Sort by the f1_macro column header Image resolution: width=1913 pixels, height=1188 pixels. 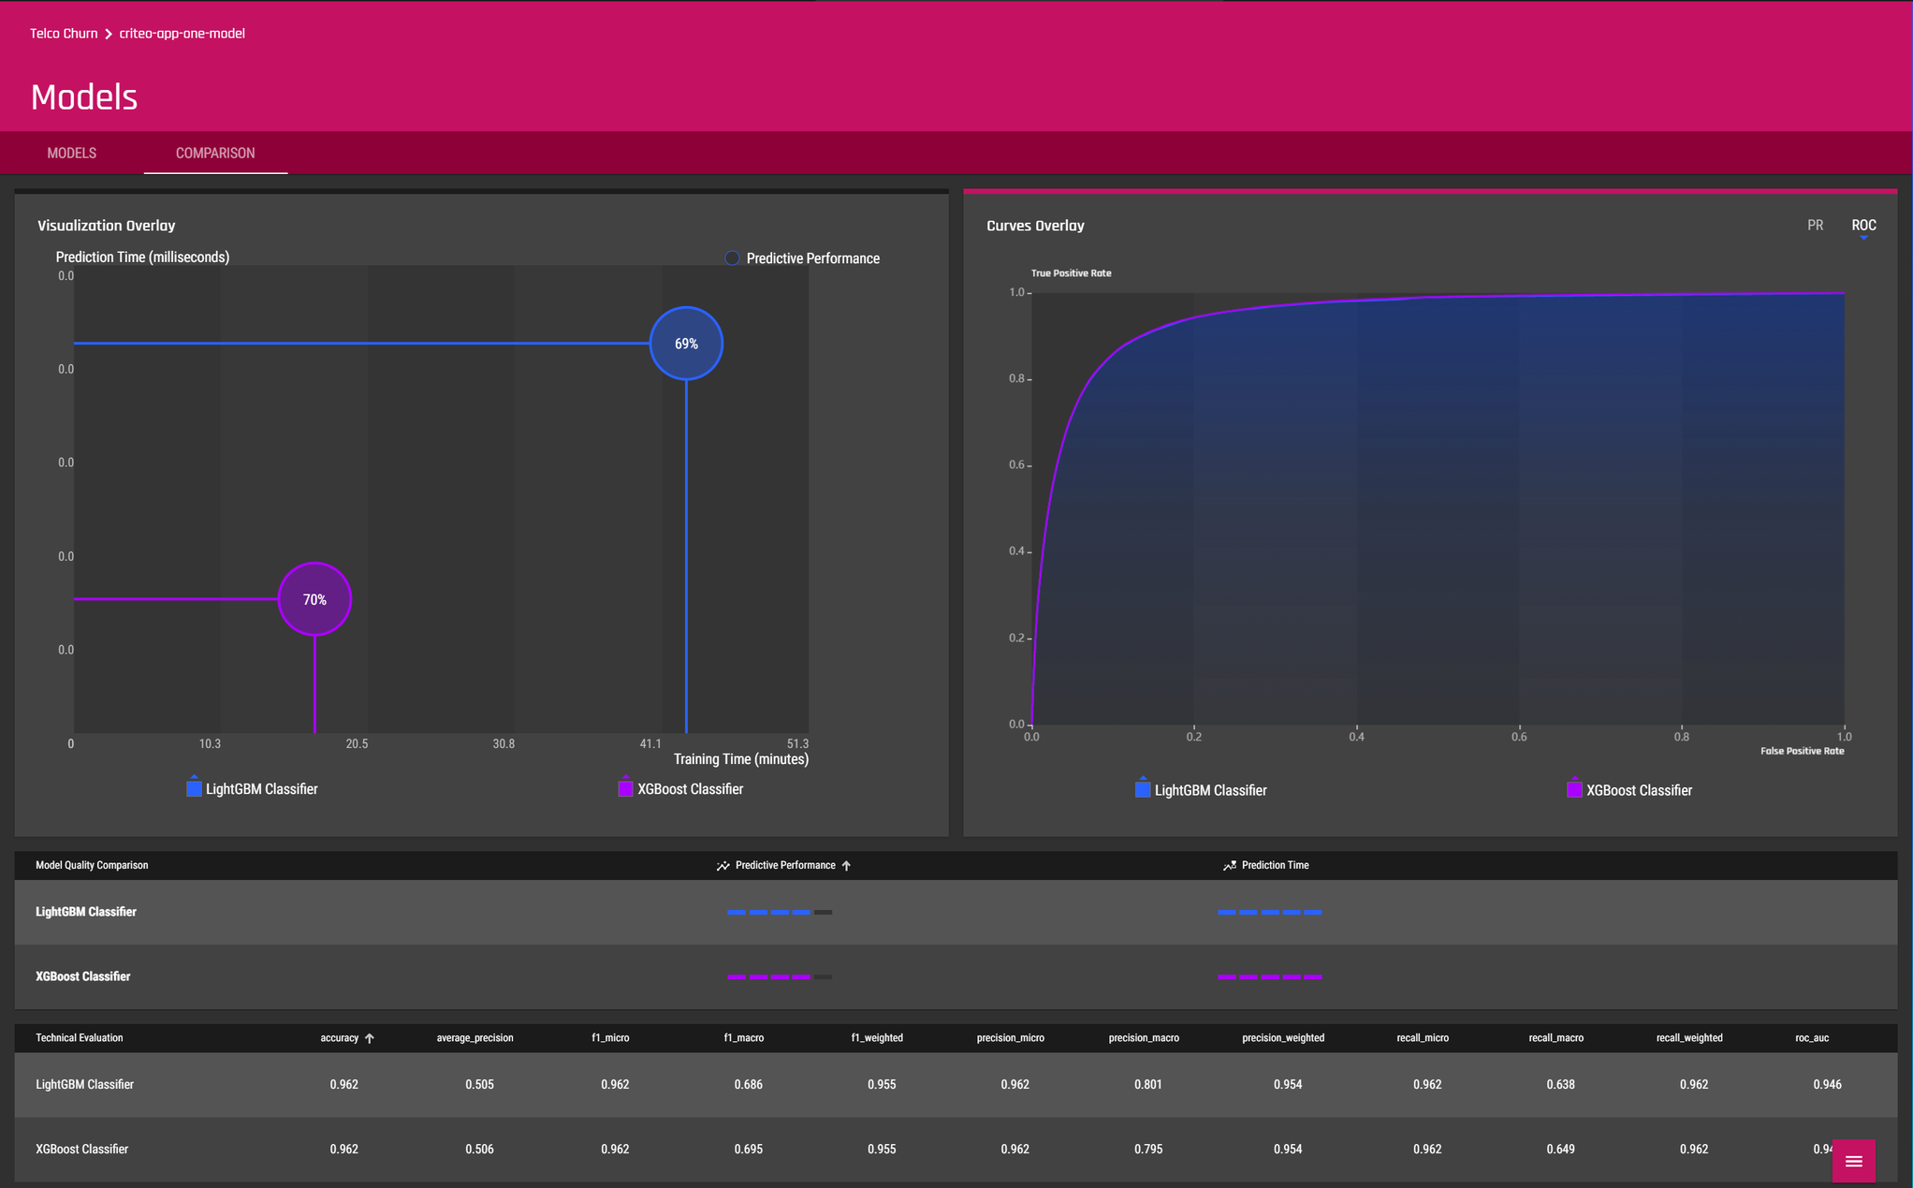pyautogui.click(x=743, y=1038)
